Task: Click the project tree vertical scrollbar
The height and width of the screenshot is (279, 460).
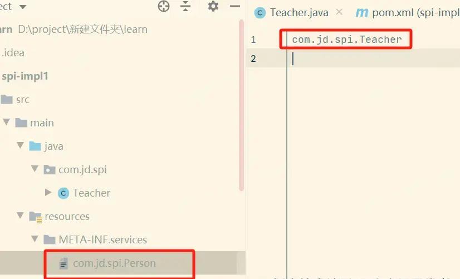Action: 242,106
